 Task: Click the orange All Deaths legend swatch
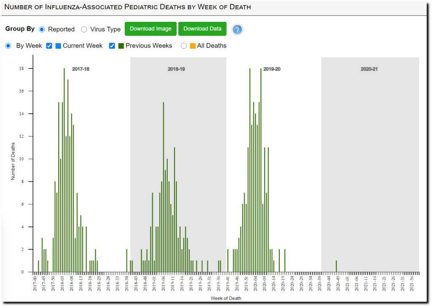pos(193,46)
